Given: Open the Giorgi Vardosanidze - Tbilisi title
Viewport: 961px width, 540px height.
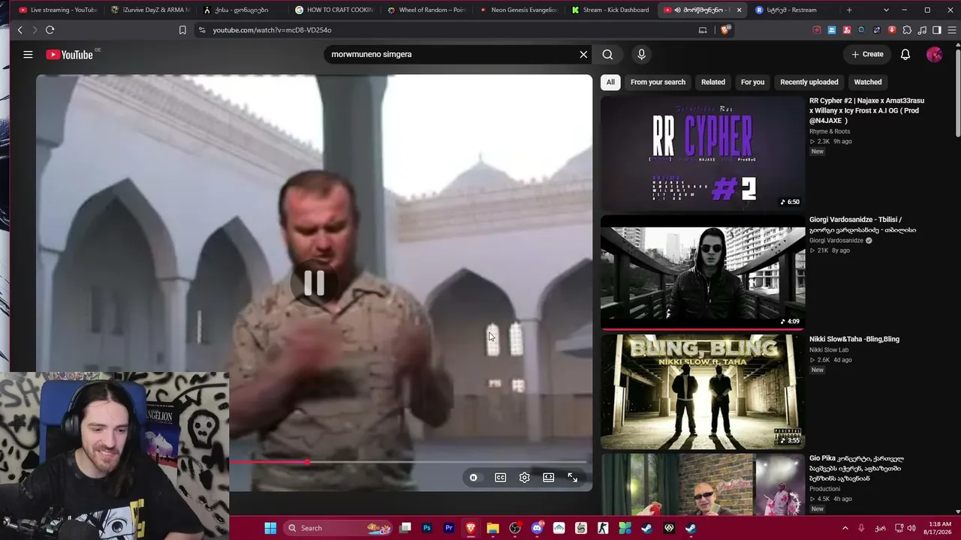Looking at the screenshot, I should (863, 225).
